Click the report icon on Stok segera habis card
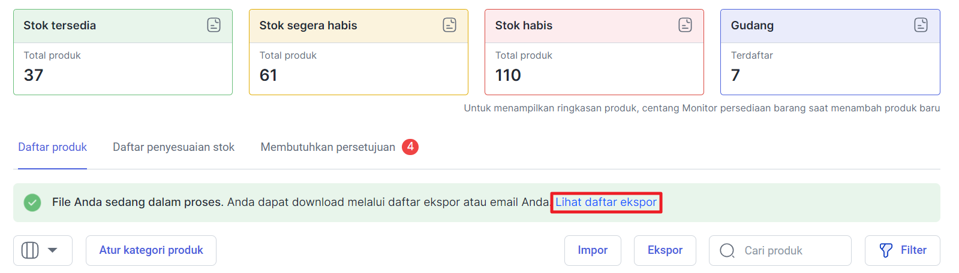This screenshot has width=959, height=273. [x=449, y=25]
